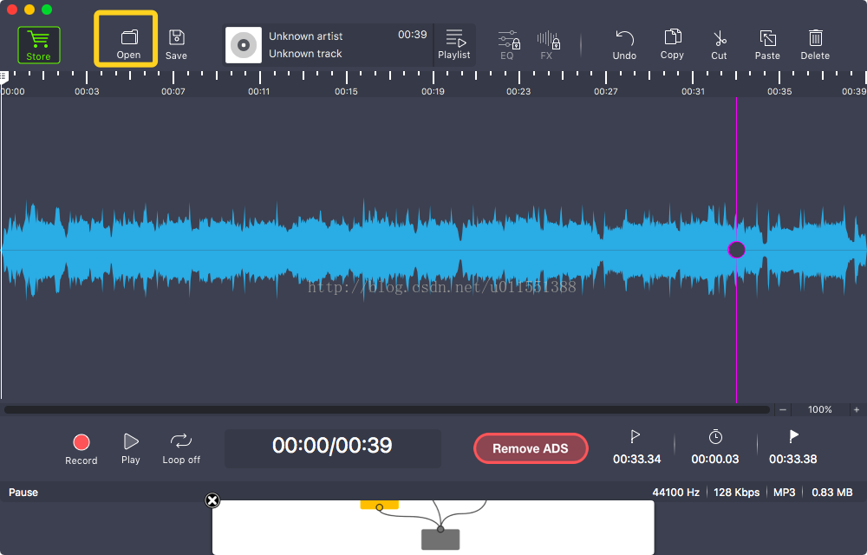The height and width of the screenshot is (555, 867).
Task: Toggle the Loop off setting
Action: pos(181,448)
